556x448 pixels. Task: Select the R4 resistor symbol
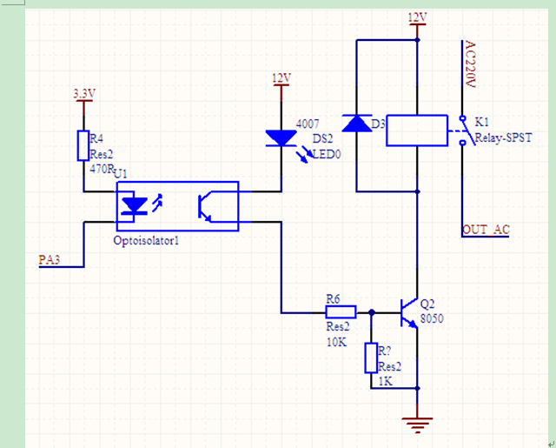pyautogui.click(x=83, y=145)
